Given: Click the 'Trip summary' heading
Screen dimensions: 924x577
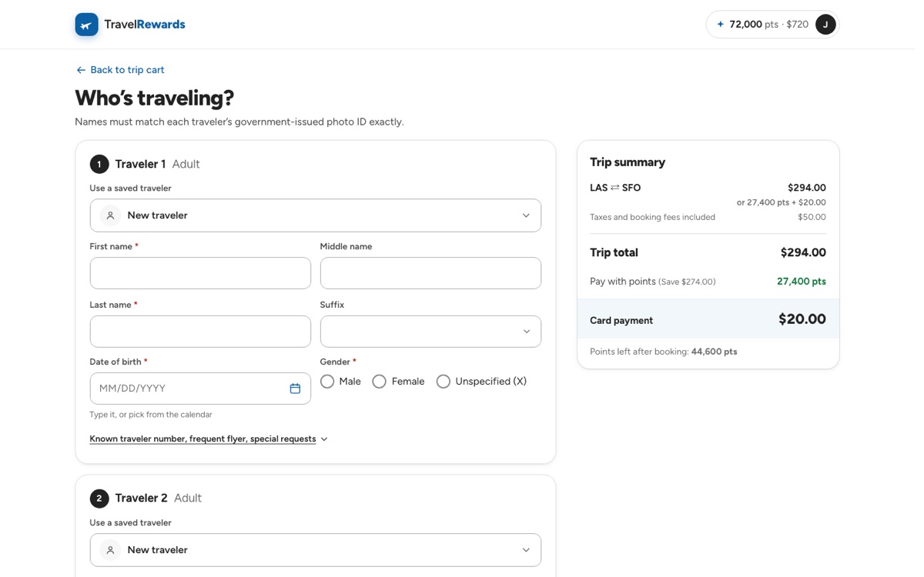Looking at the screenshot, I should (x=628, y=162).
